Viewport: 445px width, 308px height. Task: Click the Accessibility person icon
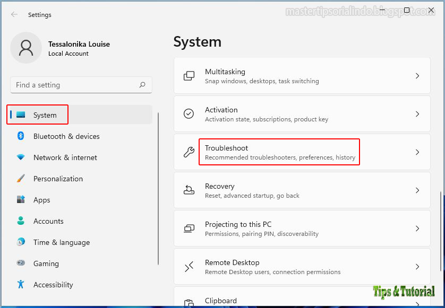point(21,285)
